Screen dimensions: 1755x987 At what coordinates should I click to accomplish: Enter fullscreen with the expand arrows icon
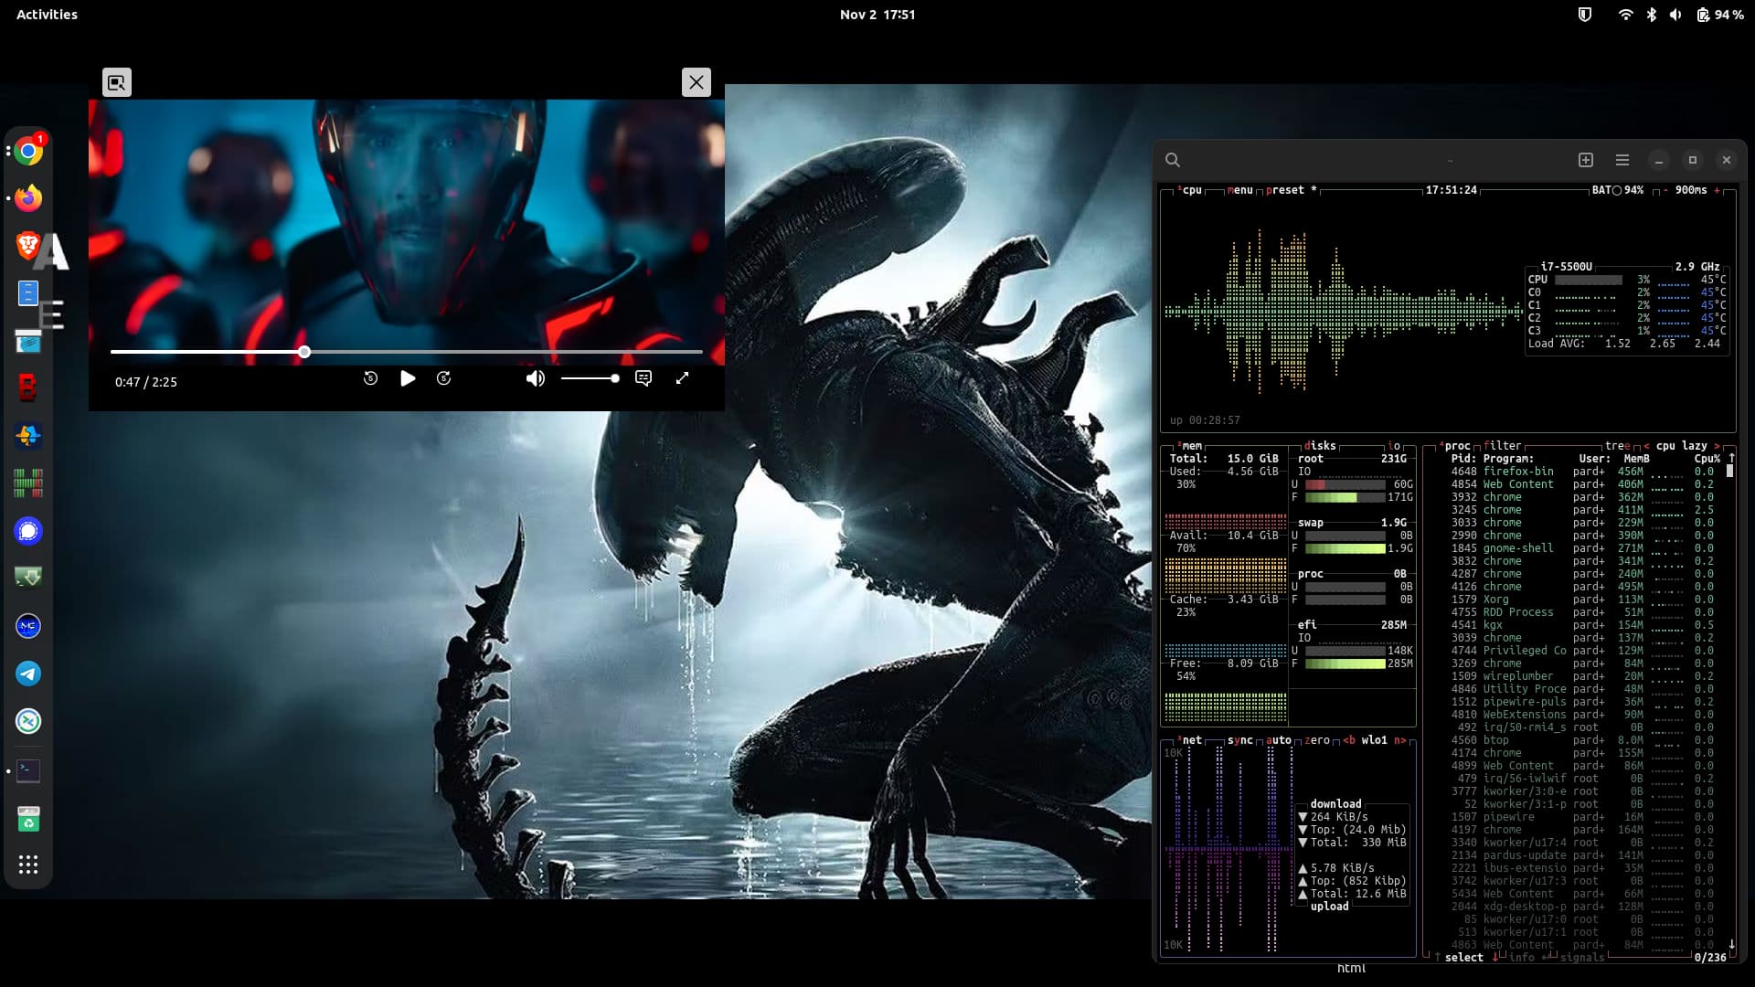[682, 378]
